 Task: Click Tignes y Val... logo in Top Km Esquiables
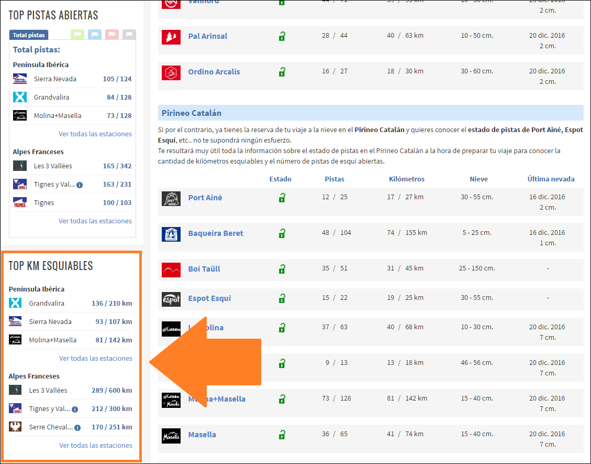pyautogui.click(x=15, y=408)
